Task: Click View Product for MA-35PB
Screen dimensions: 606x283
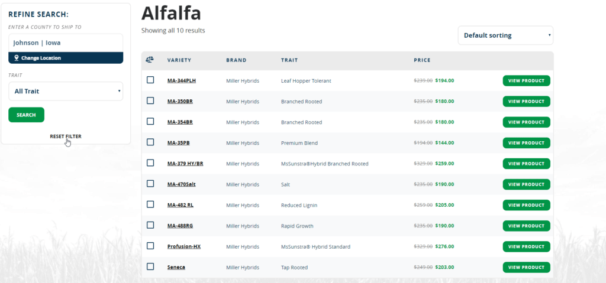Action: point(526,143)
